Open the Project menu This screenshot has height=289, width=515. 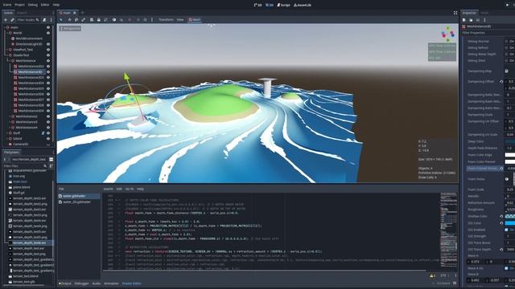point(19,5)
